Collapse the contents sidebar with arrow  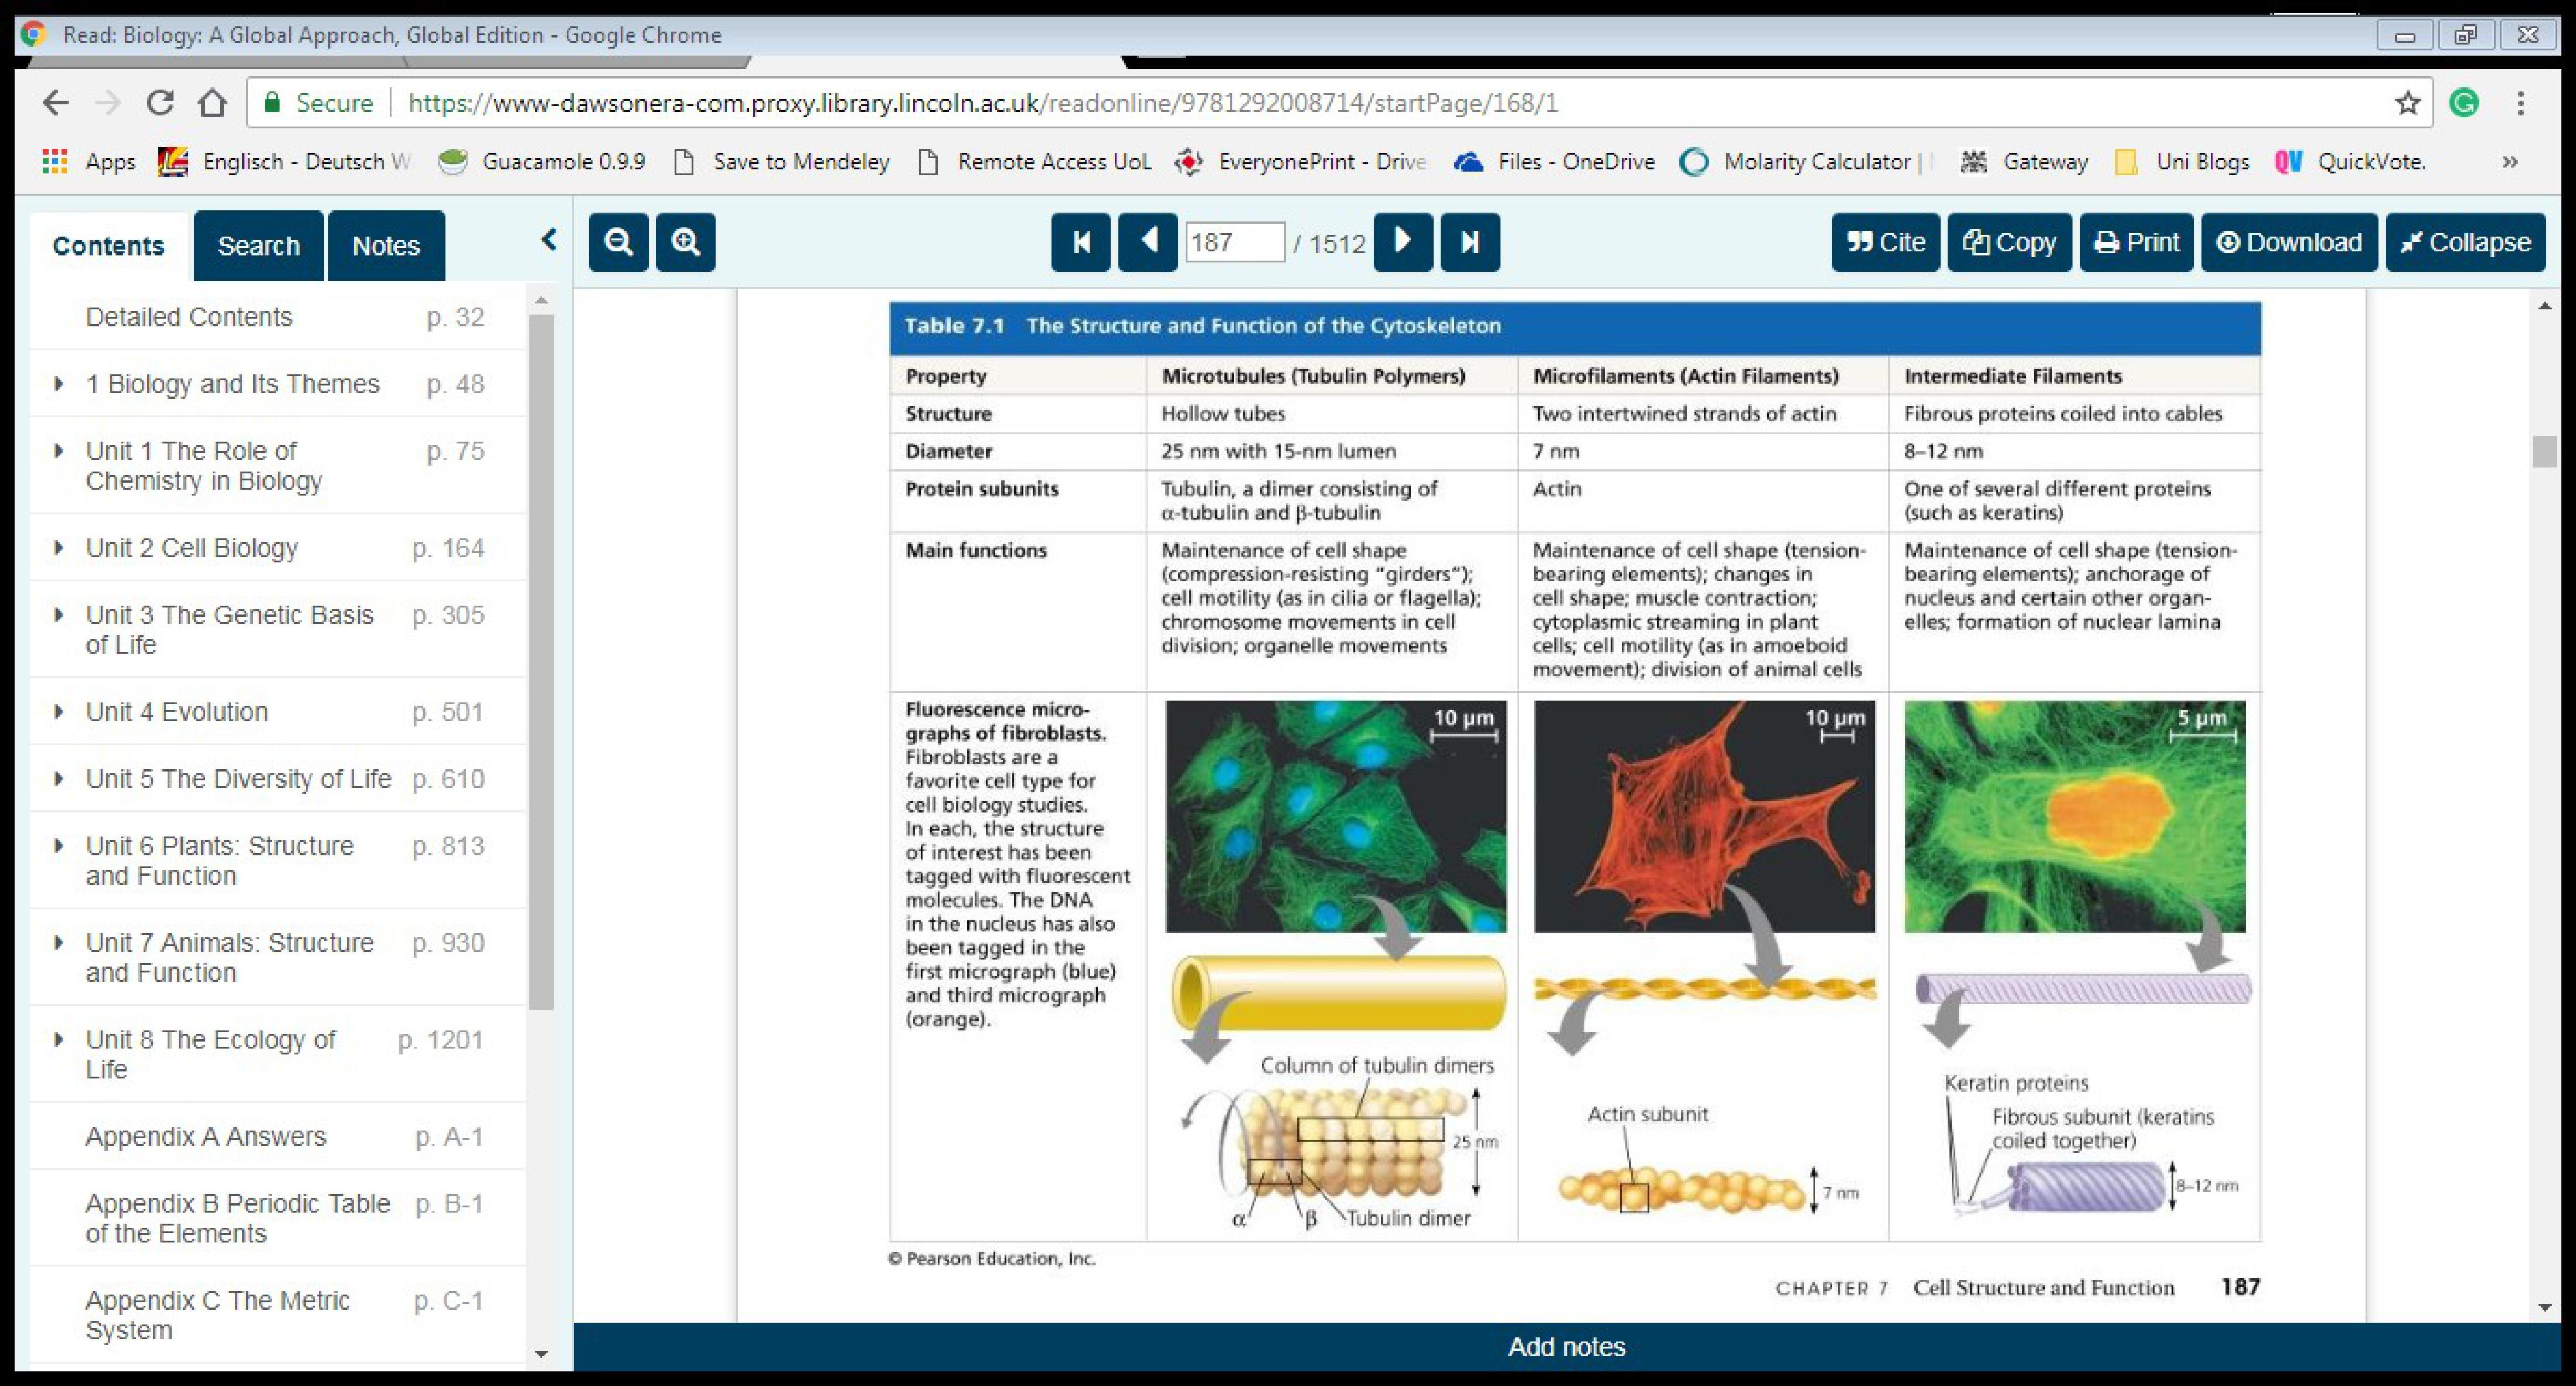(548, 240)
